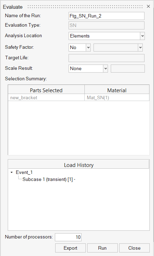Viewport: 154px width, 256px height.
Task: Click the Parts Selected column header
Action: pyautogui.click(x=46, y=90)
